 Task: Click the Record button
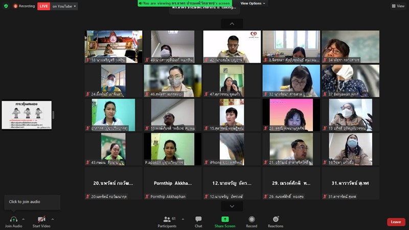(x=252, y=222)
